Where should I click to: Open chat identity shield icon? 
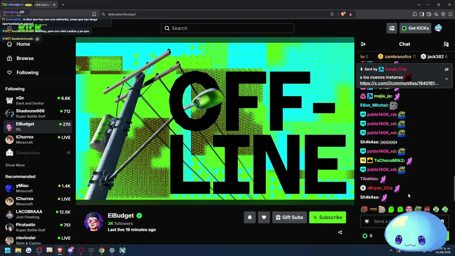click(x=367, y=221)
